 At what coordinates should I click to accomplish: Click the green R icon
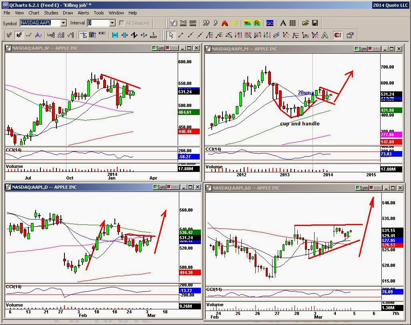coord(257,23)
